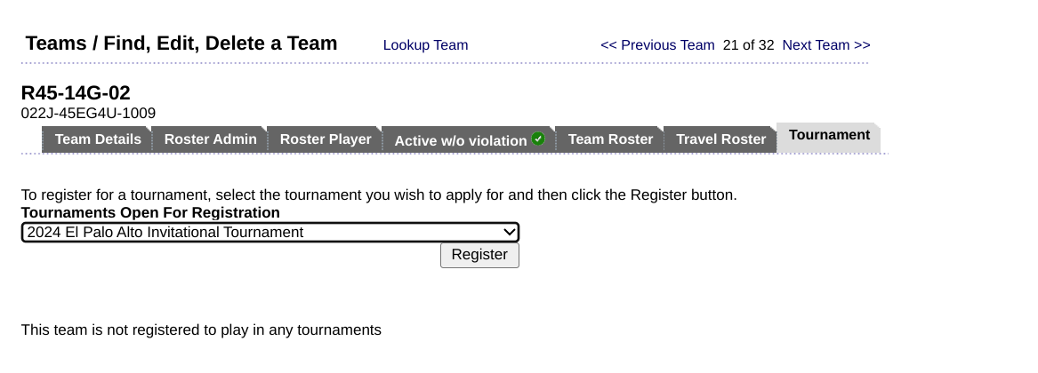Show the Team Roster tab
The width and height of the screenshot is (1038, 373).
[x=610, y=139]
